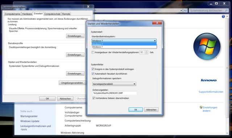232x138 pixels.
Task: Click the Sicherungsdatei path field
Action: [x=115, y=93]
